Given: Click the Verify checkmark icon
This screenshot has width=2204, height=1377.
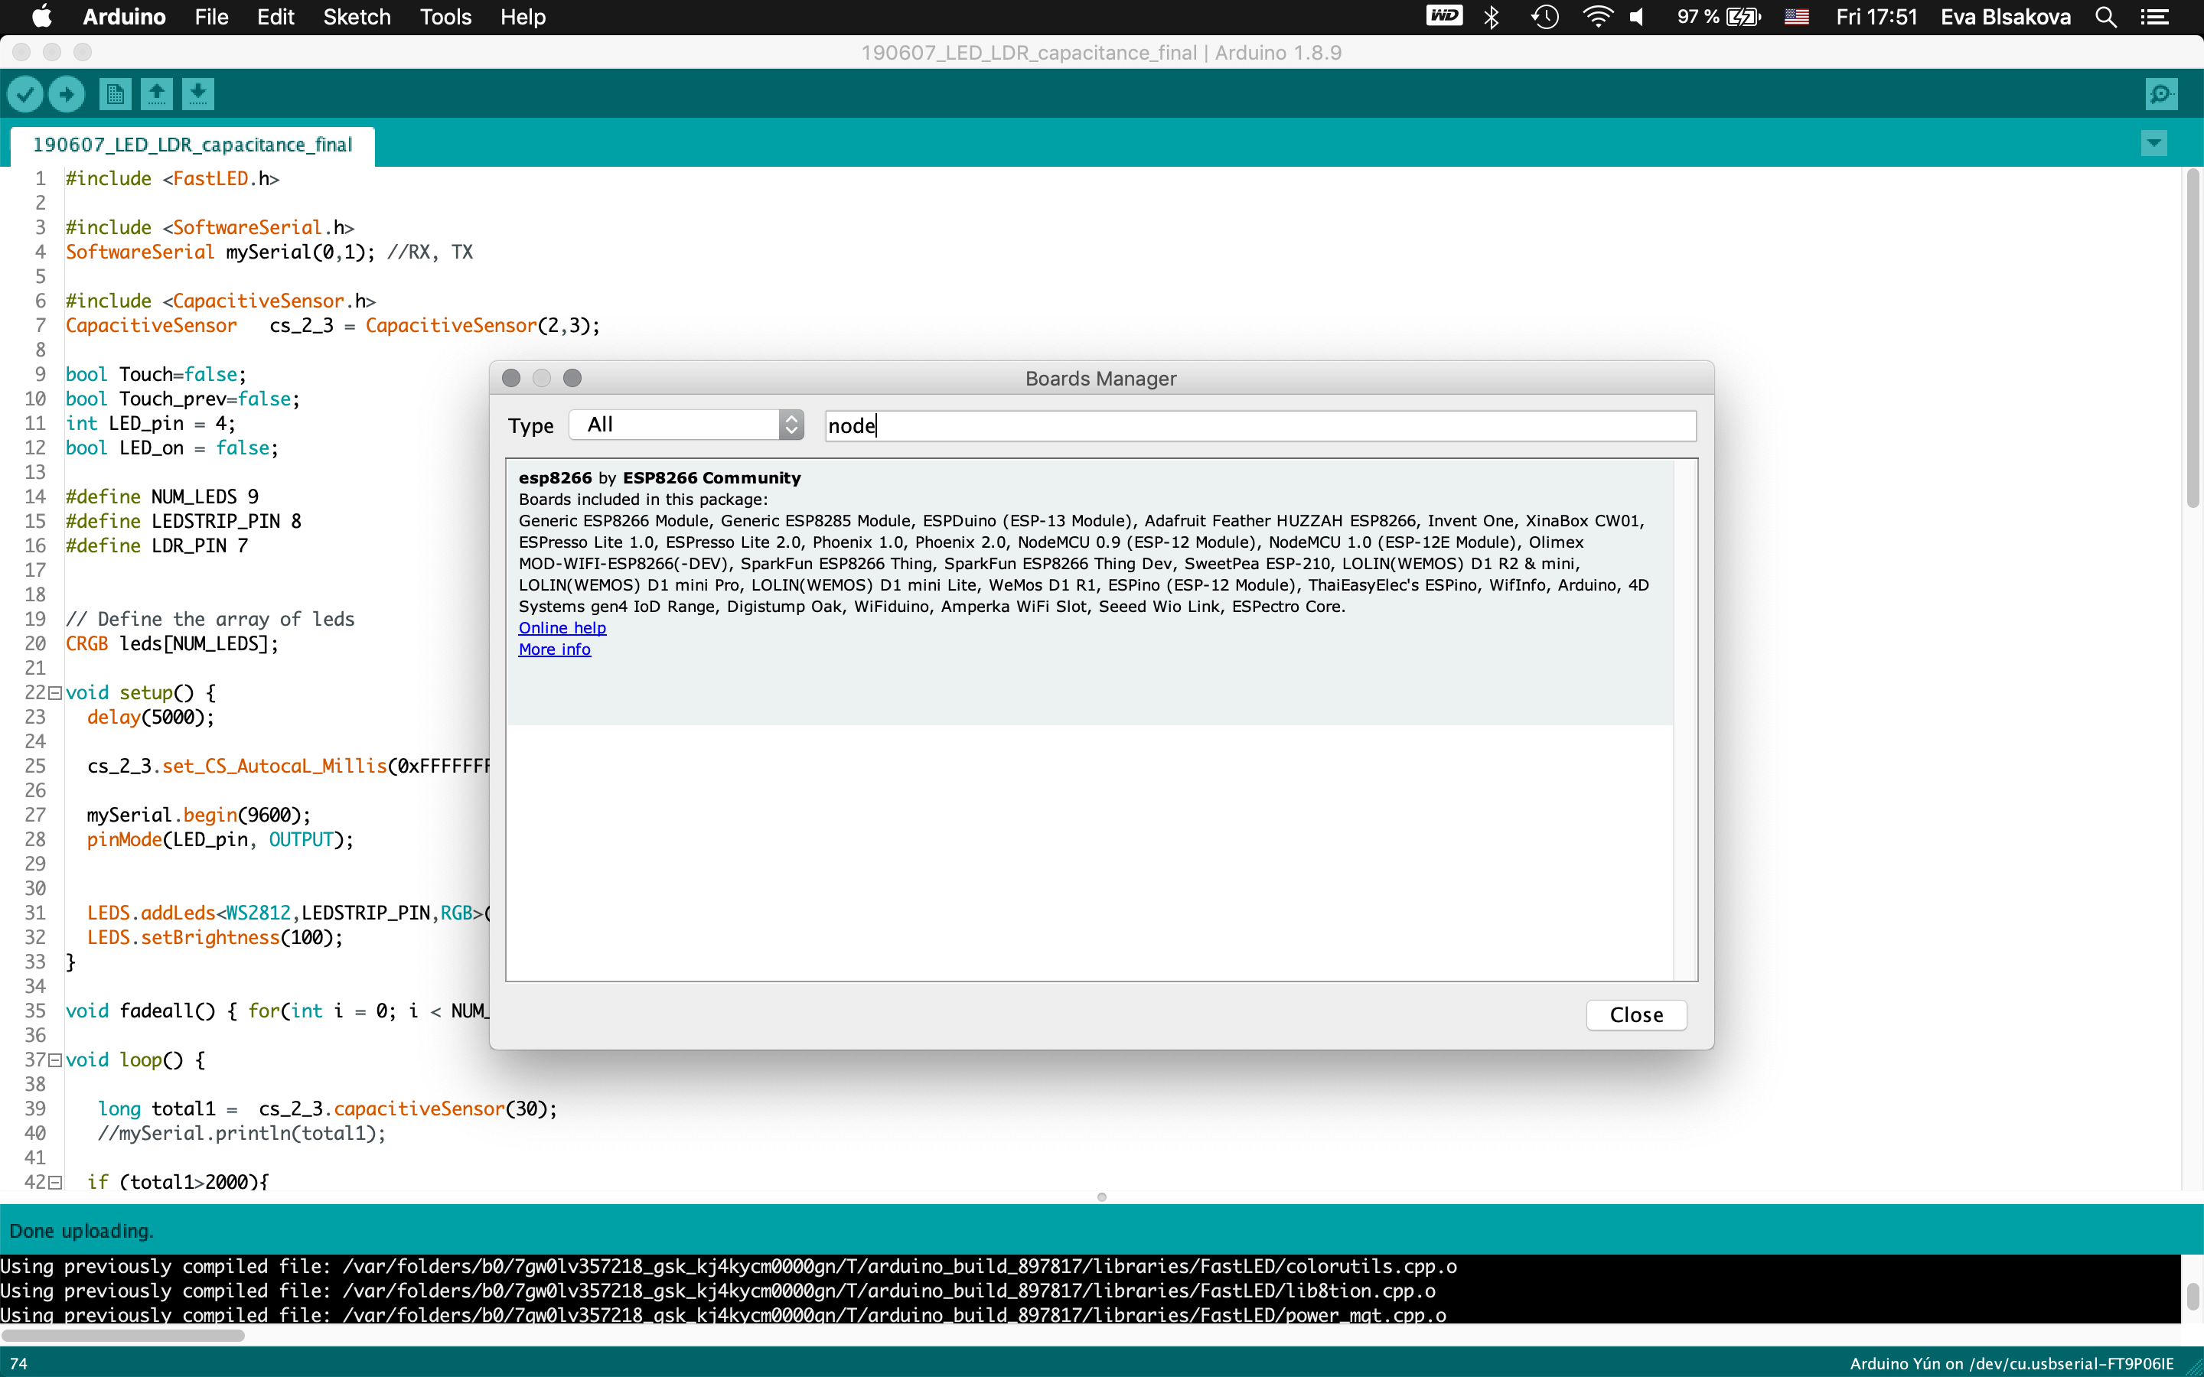Looking at the screenshot, I should tap(25, 94).
